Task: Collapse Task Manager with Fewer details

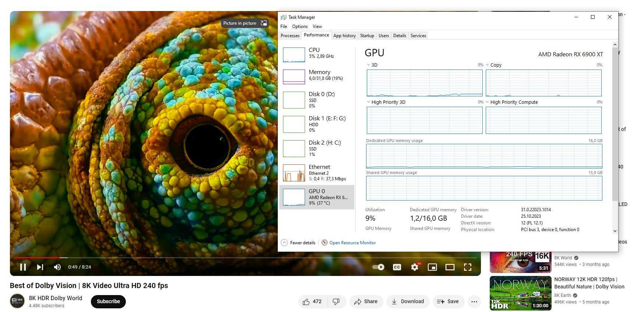Action: point(298,243)
